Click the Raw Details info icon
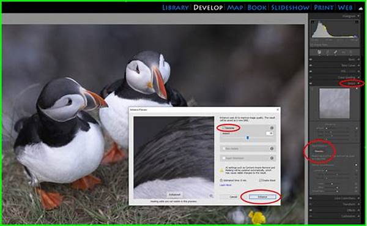 click(272, 149)
